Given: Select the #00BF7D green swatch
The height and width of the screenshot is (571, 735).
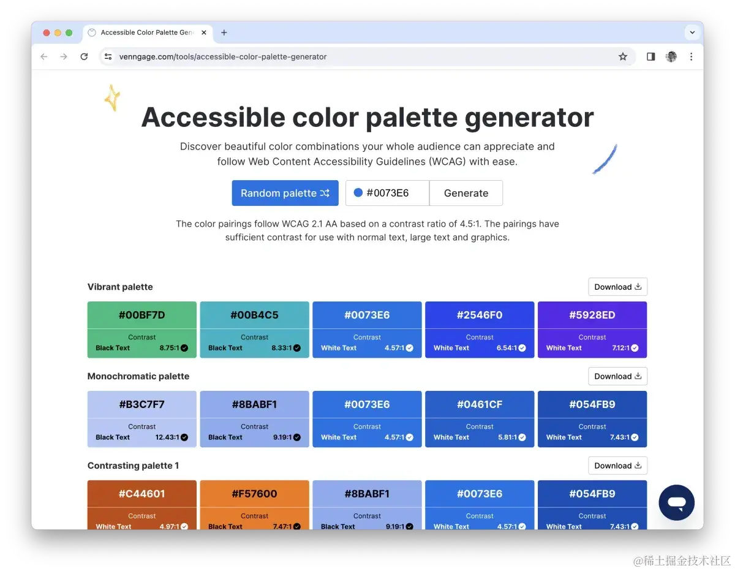Looking at the screenshot, I should pos(142,316).
